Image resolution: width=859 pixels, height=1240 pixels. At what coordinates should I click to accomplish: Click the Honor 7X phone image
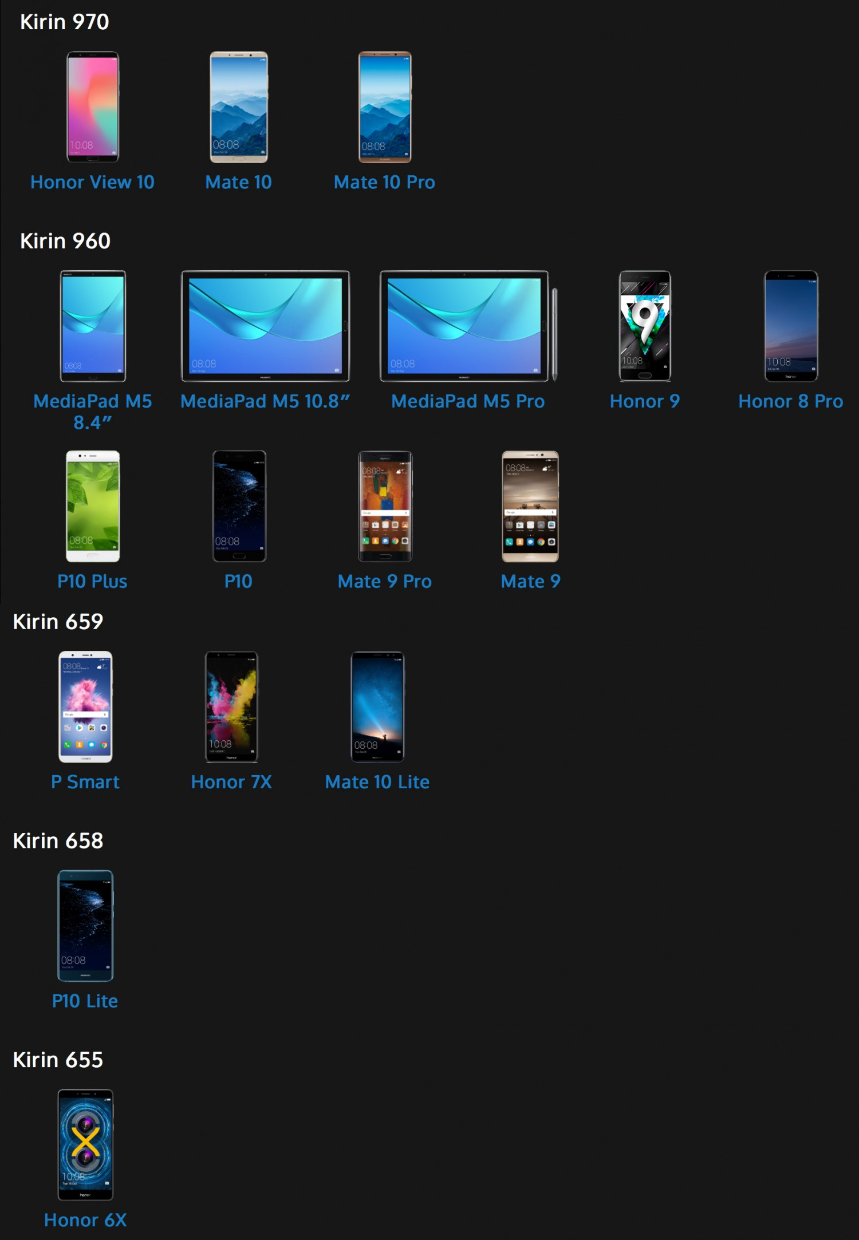(x=231, y=707)
